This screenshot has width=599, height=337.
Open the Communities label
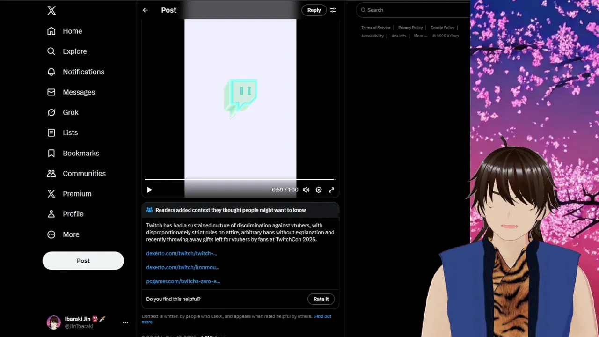pos(84,173)
